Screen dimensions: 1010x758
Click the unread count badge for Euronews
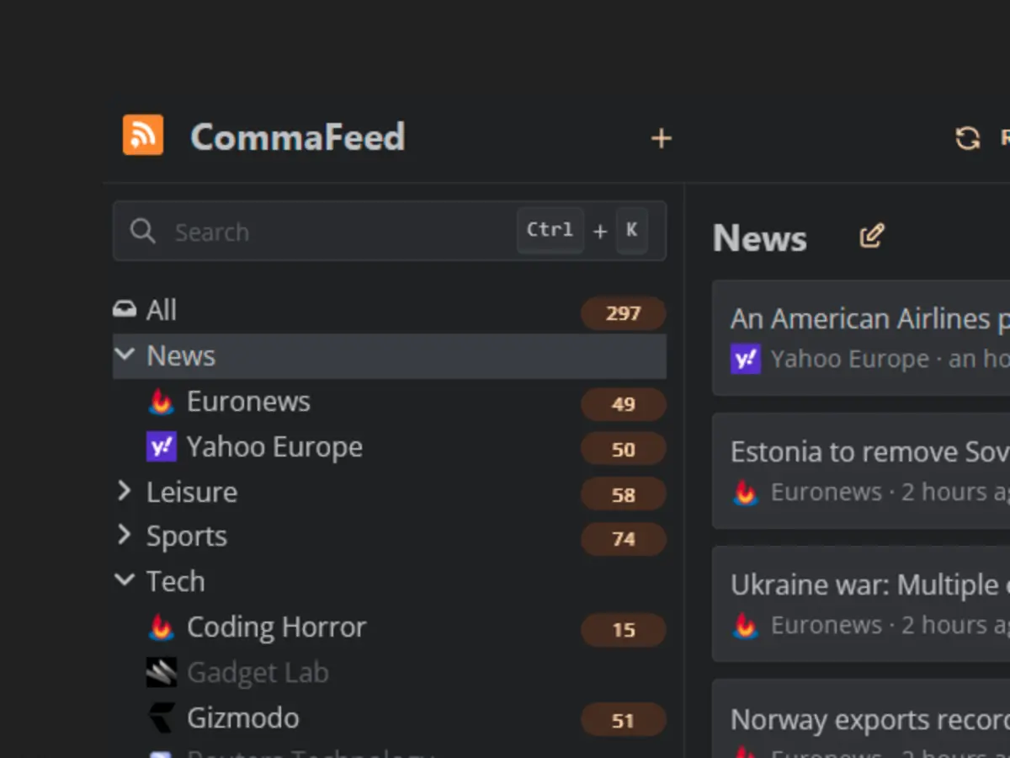[623, 405]
